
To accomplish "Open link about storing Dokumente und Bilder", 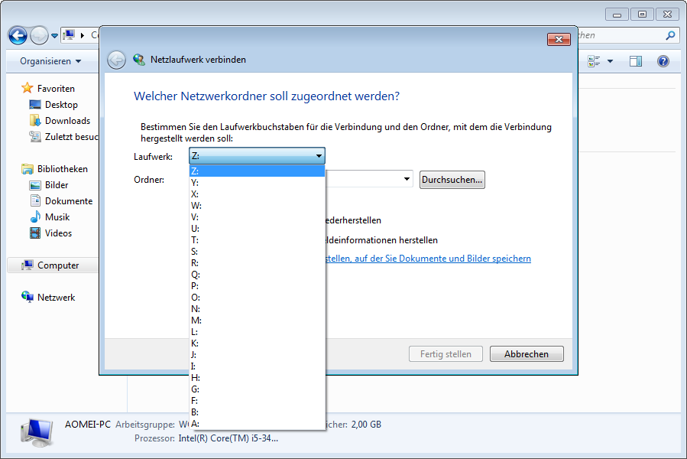I will coord(428,259).
